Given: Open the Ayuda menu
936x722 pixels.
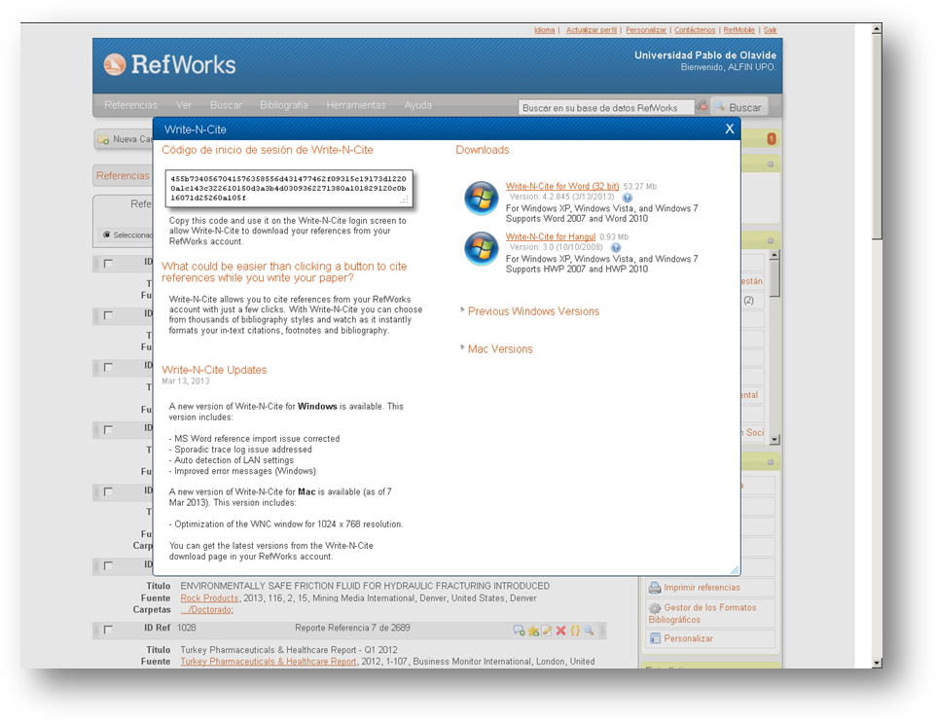Looking at the screenshot, I should (x=417, y=105).
